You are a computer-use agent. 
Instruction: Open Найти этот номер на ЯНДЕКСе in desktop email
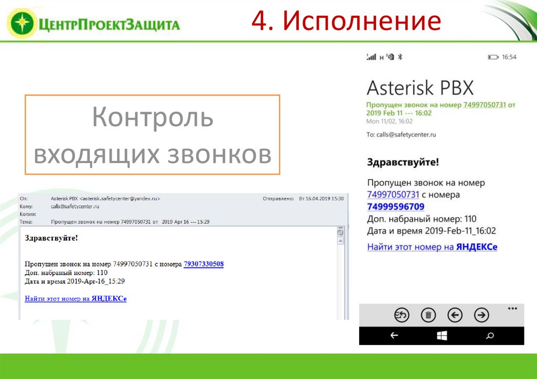(x=76, y=299)
